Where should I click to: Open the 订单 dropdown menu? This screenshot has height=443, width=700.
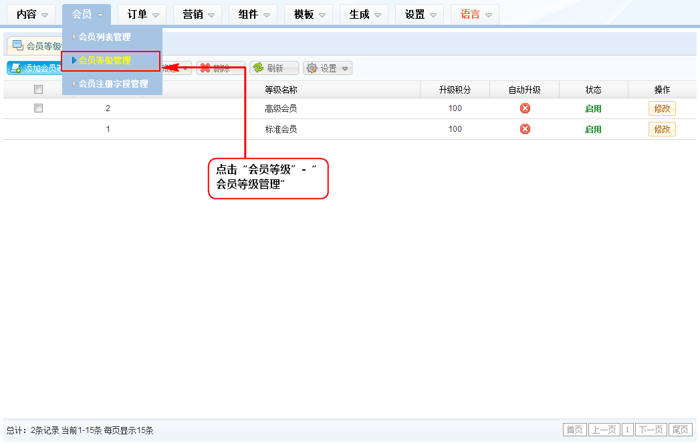click(142, 14)
